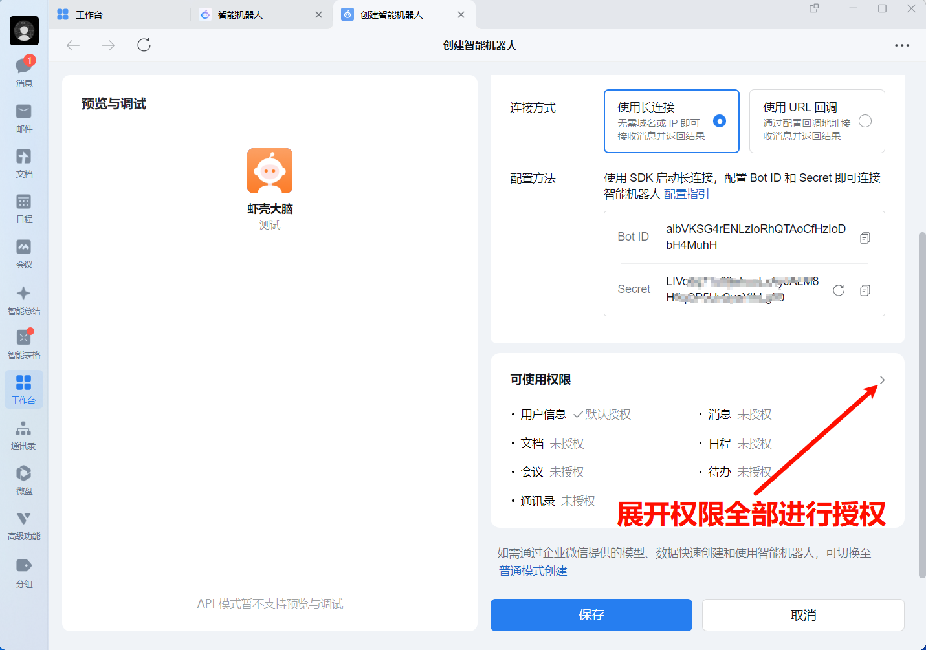Image resolution: width=926 pixels, height=650 pixels.
Task: Go forward with the right arrow
Action: pos(108,45)
